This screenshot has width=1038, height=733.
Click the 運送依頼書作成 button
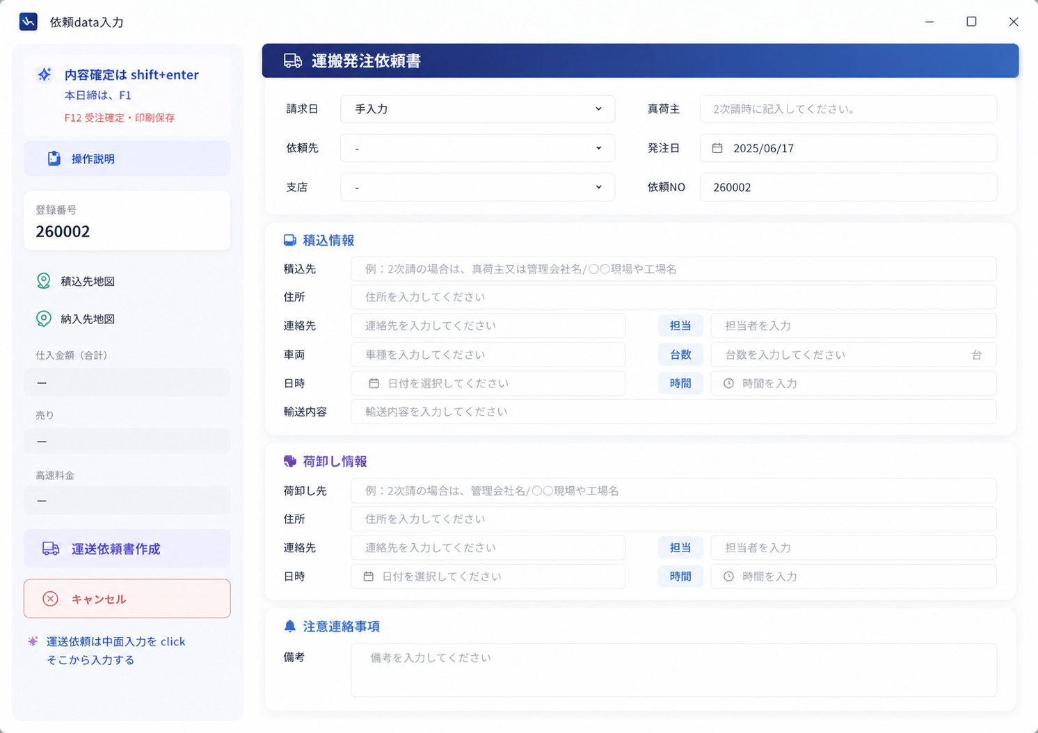[127, 549]
